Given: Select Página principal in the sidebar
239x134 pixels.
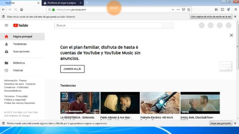Looking at the screenshot, I should click(22, 36).
